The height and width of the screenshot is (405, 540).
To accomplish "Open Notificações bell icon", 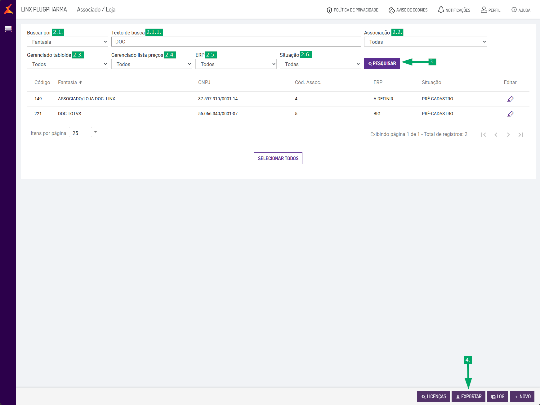I will (454, 10).
